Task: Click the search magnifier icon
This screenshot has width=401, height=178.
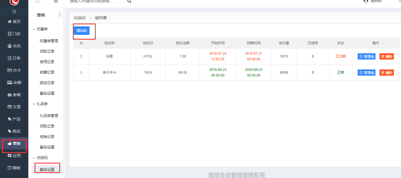Action: pos(129,1)
